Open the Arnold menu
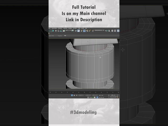 (x=83, y=28)
